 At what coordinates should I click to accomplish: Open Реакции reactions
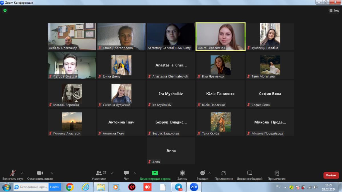[202, 175]
